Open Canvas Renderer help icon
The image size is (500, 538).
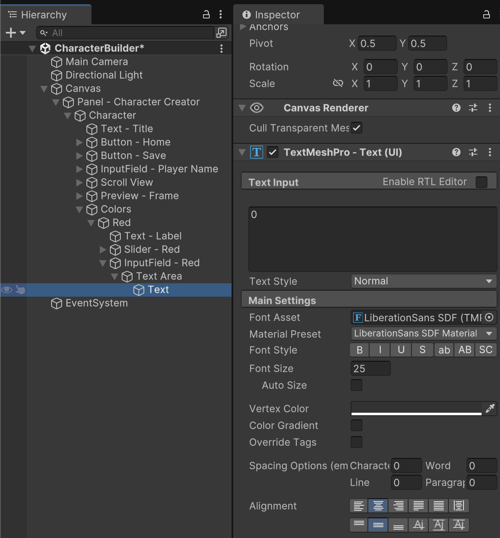point(456,108)
